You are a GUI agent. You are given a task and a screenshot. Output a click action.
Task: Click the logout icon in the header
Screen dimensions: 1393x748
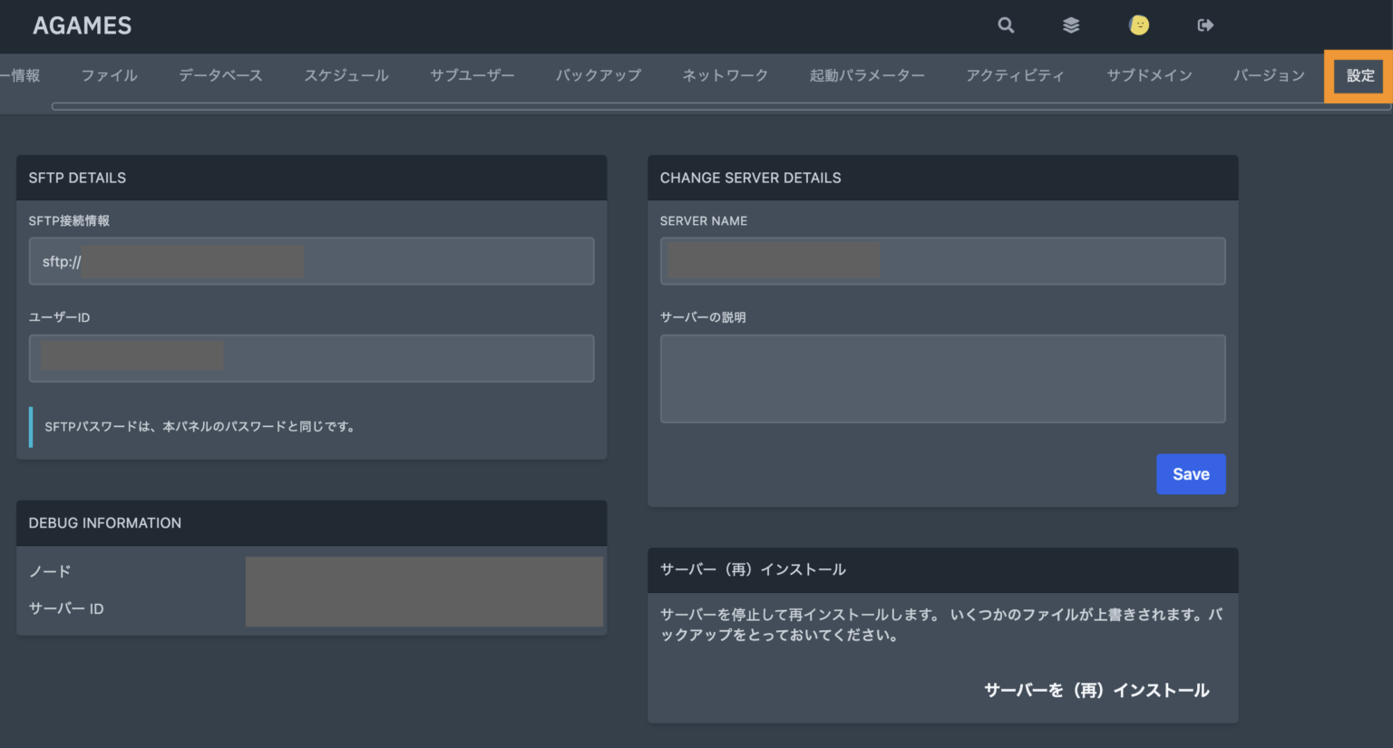point(1204,25)
